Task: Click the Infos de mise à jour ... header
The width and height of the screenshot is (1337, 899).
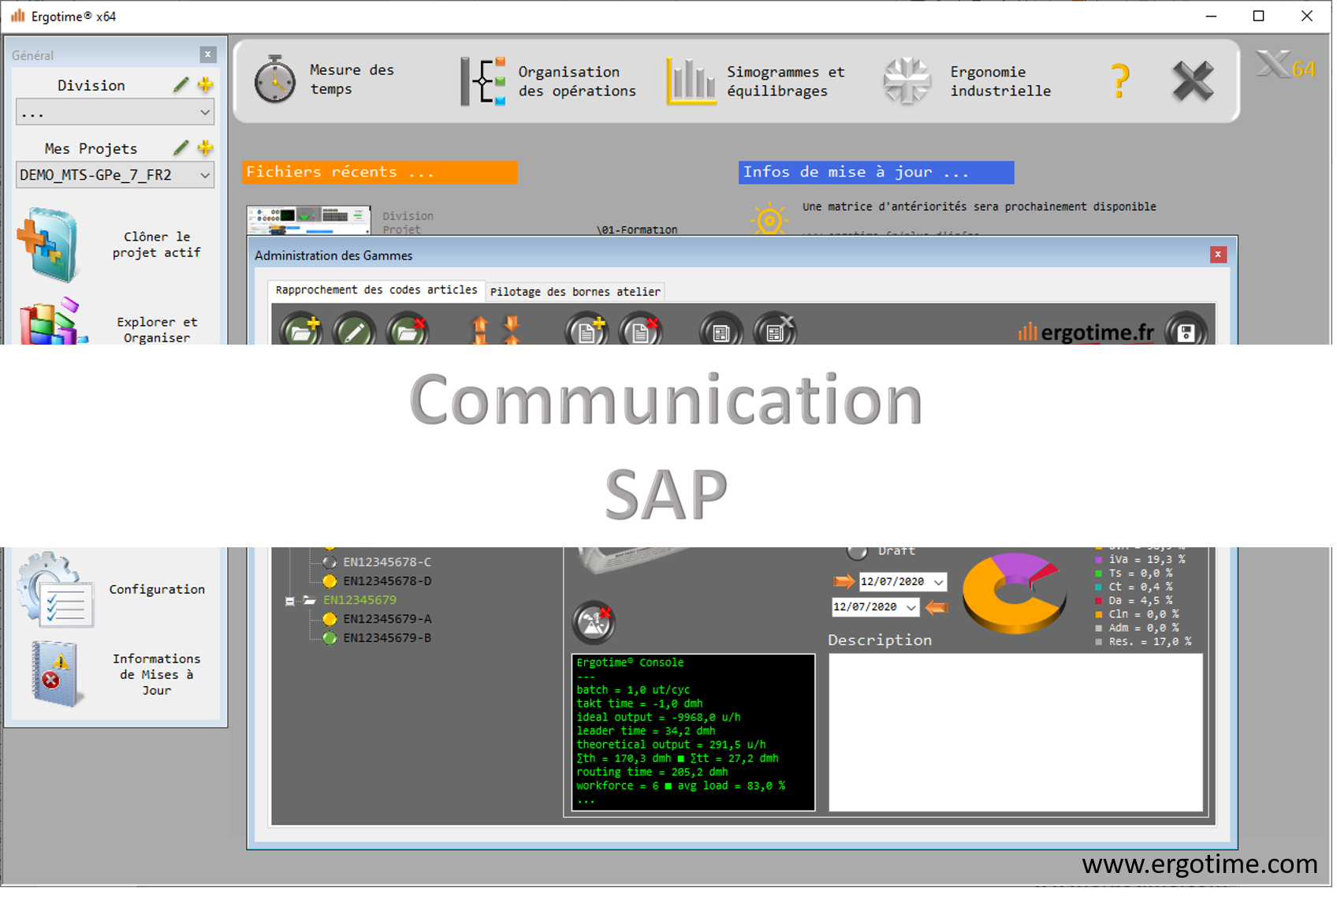Action: [876, 172]
